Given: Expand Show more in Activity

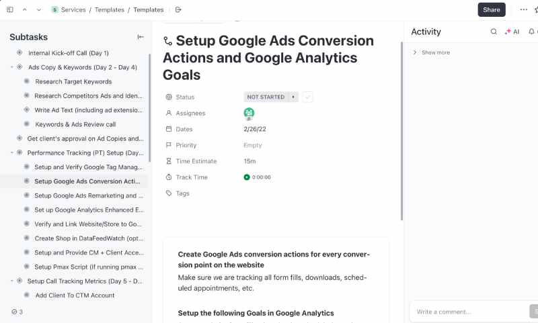Looking at the screenshot, I should point(432,52).
